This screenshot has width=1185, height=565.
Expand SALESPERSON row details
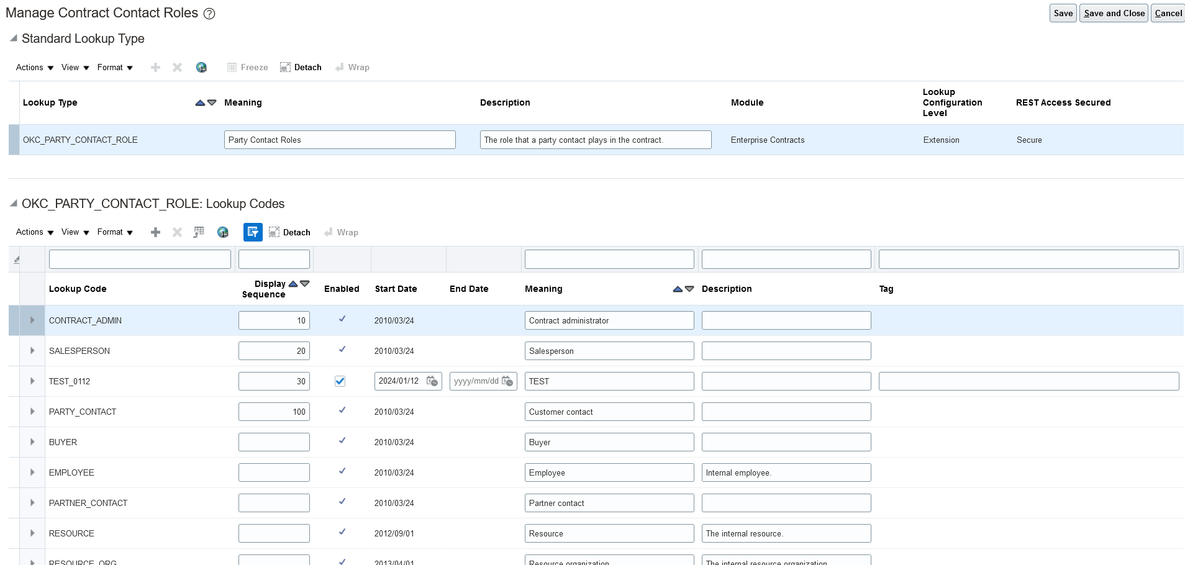point(32,351)
